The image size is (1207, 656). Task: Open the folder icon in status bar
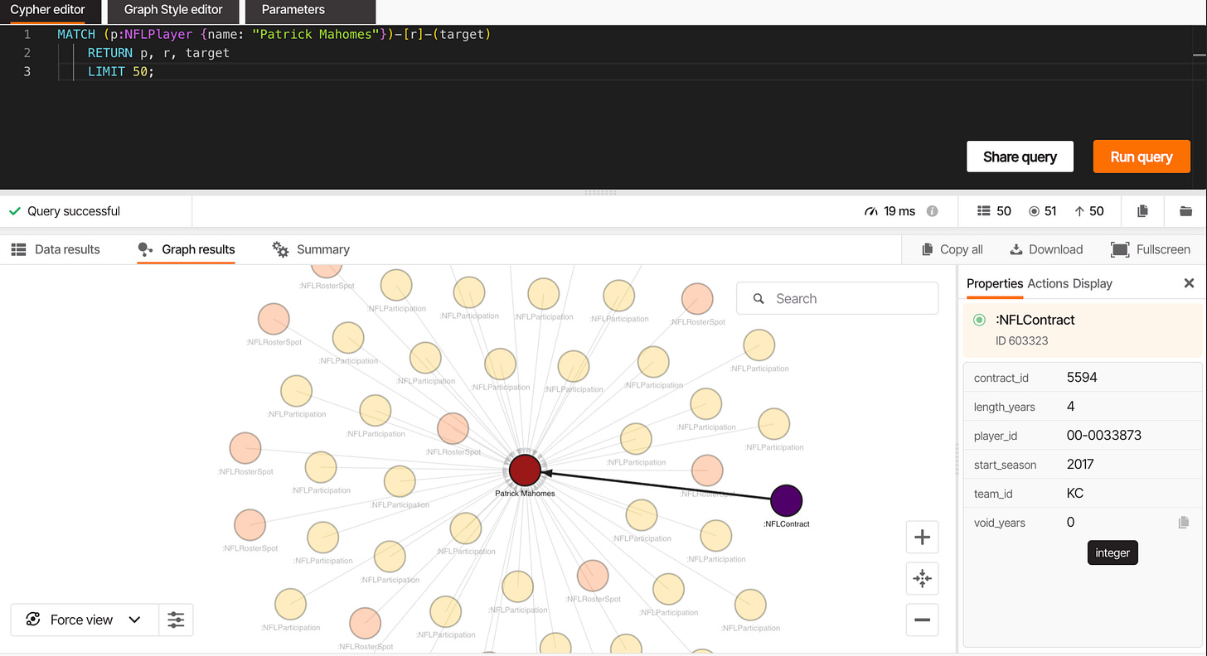coord(1185,211)
